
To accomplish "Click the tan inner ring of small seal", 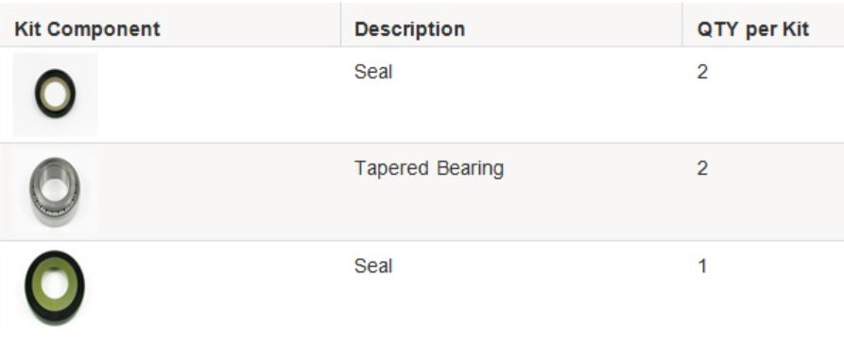I will click(45, 96).
